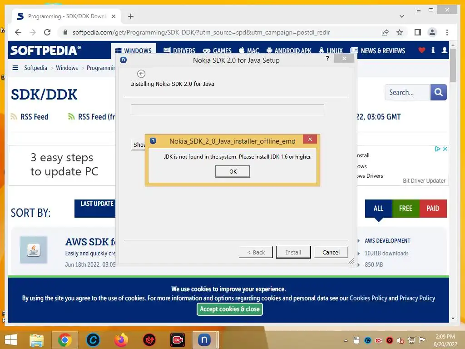Click the back arrow icon in setup wizard
Viewport: 465px width, 349px height.
(x=141, y=74)
